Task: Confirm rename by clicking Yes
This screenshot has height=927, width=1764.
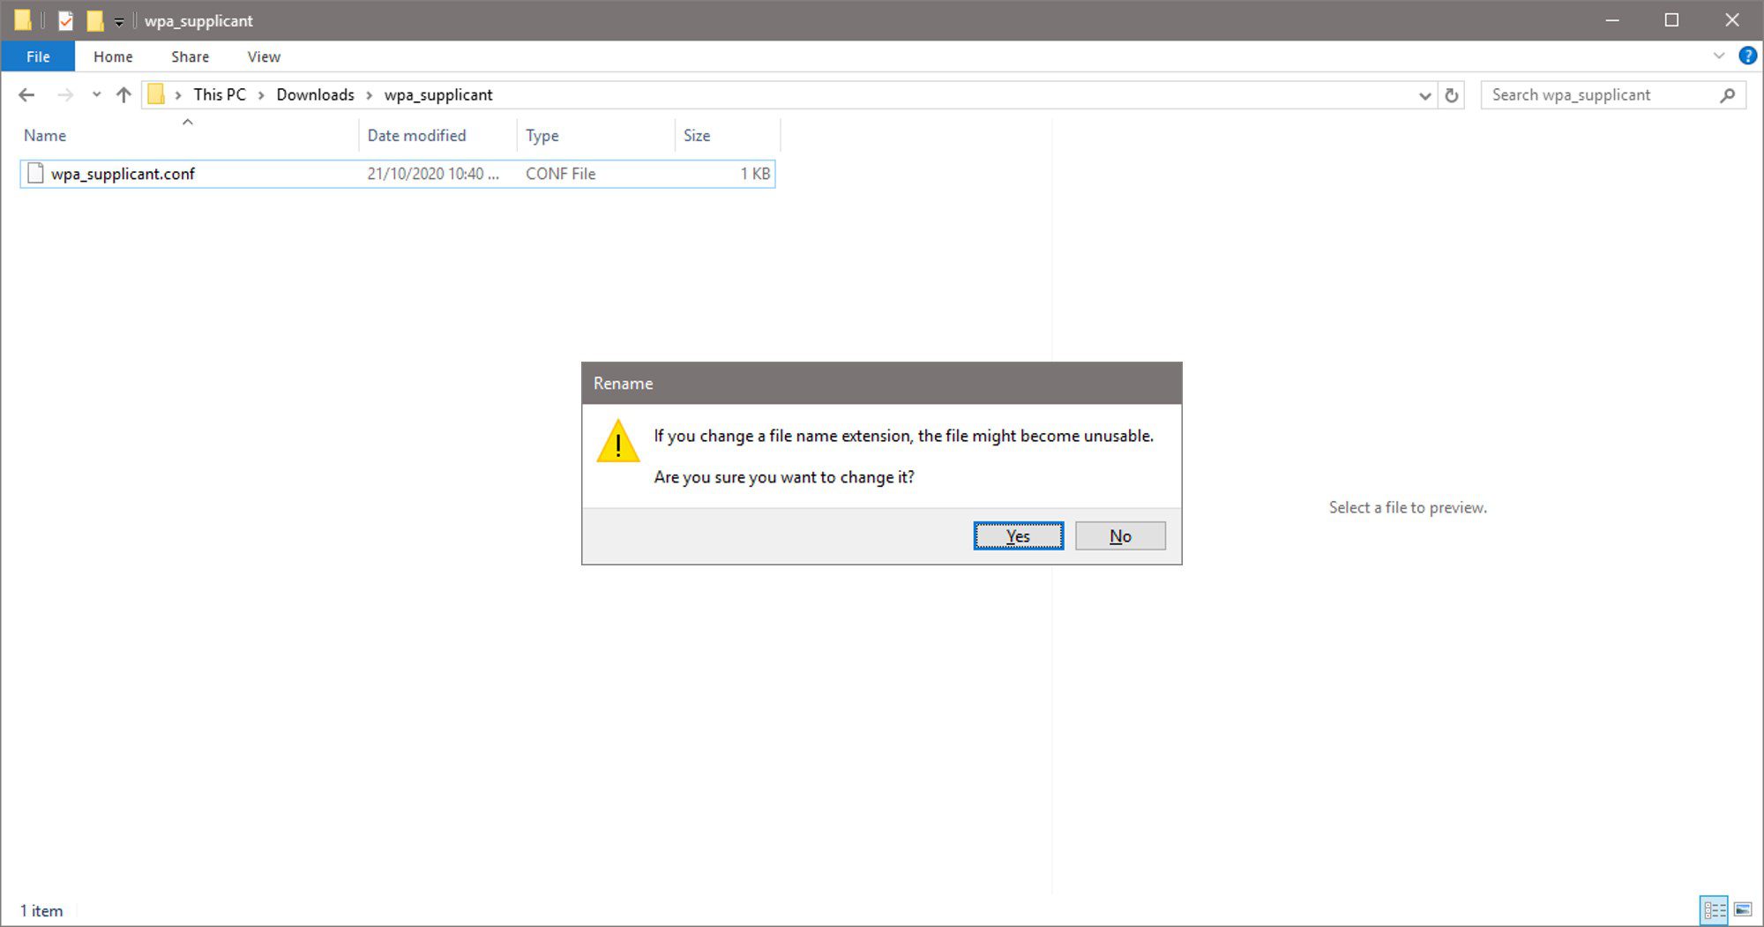Action: pos(1018,535)
